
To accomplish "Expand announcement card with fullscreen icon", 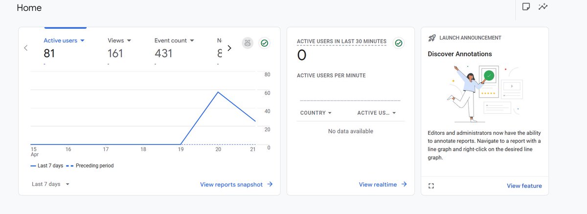I will pos(431,186).
